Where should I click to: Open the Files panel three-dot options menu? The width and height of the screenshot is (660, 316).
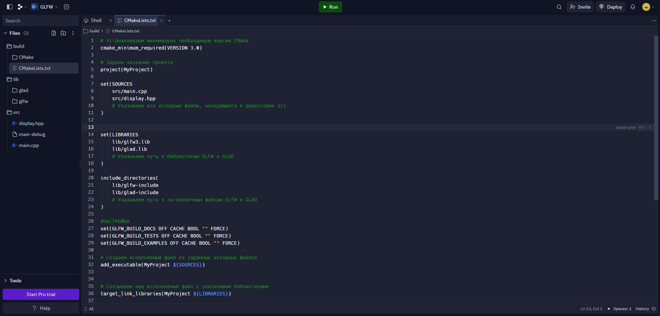click(x=73, y=33)
